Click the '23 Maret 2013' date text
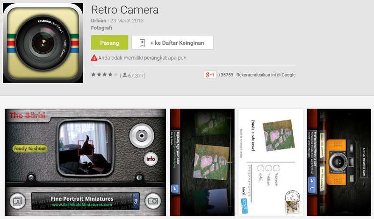This screenshot has height=219, width=374. click(127, 21)
